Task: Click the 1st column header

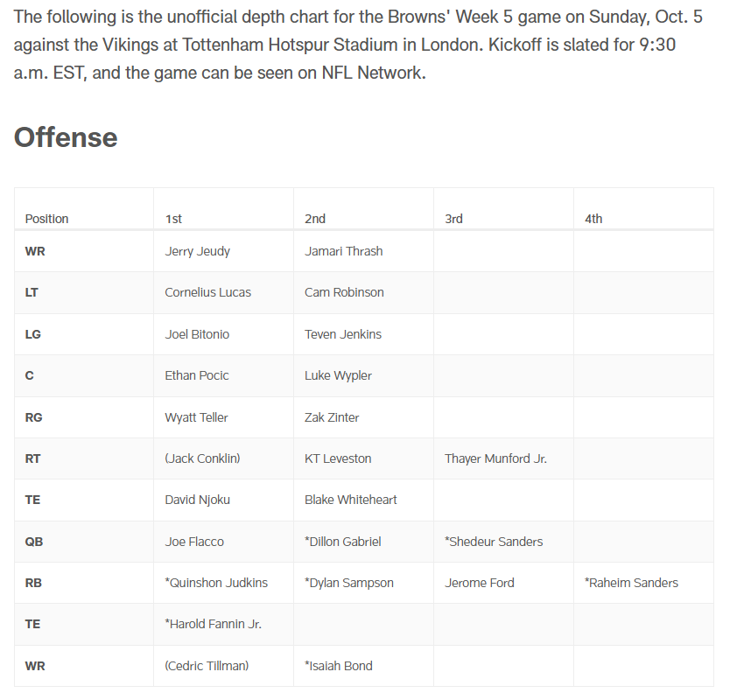Action: pos(173,219)
